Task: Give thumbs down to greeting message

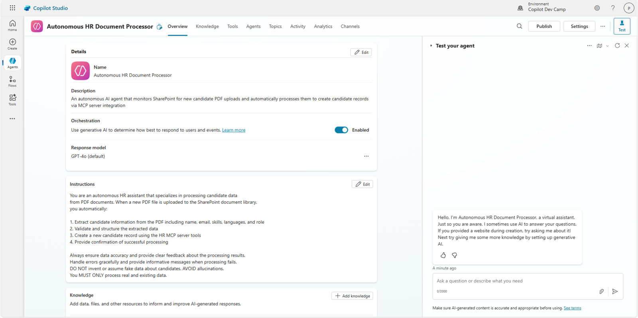Action: (454, 255)
